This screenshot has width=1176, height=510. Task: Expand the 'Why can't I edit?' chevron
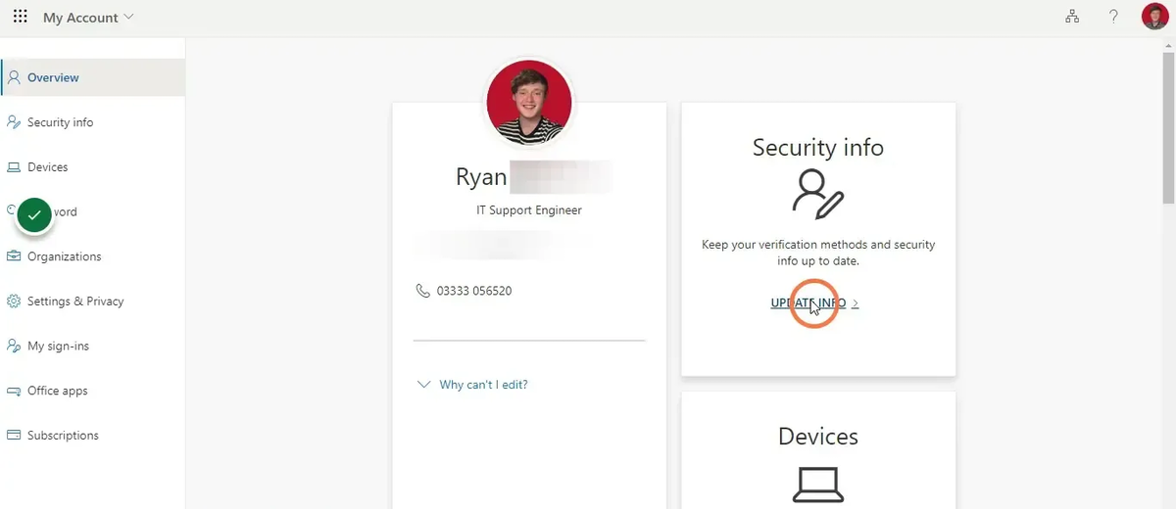pos(423,385)
